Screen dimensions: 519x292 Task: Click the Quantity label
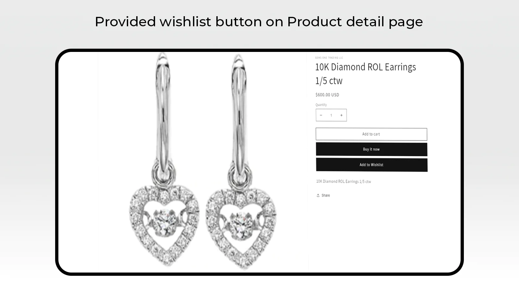[x=321, y=105]
